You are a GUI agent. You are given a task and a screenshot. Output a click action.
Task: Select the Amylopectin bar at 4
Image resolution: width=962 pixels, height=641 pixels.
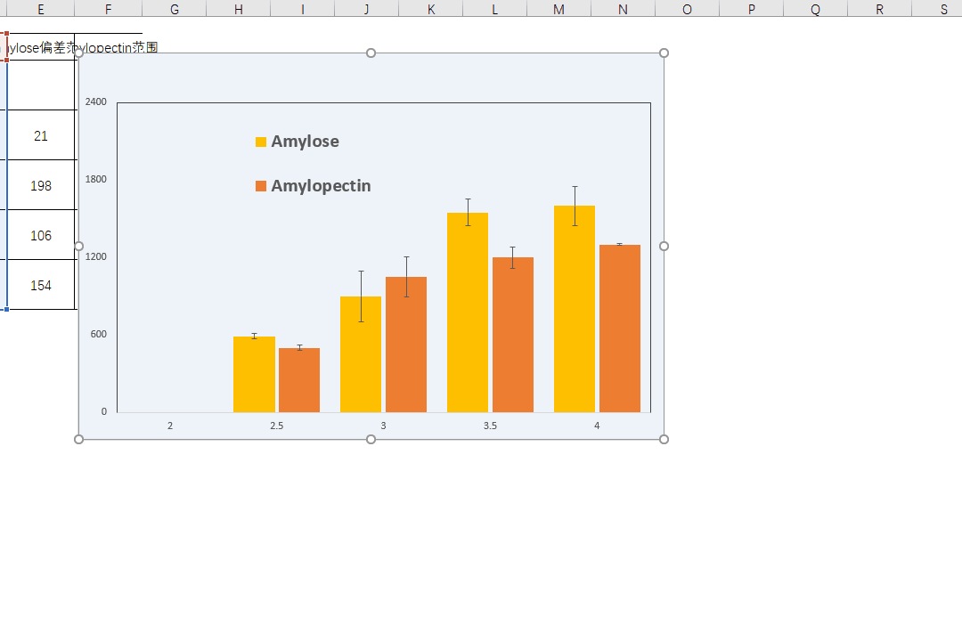[x=620, y=329]
